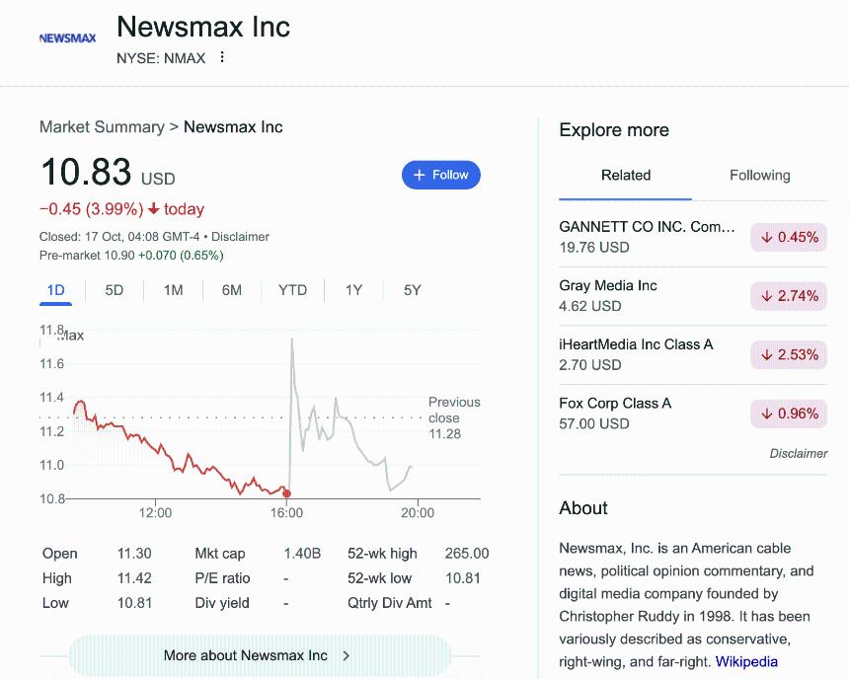
Task: Click Gray Media's 2.74% down change badge
Action: 789,296
